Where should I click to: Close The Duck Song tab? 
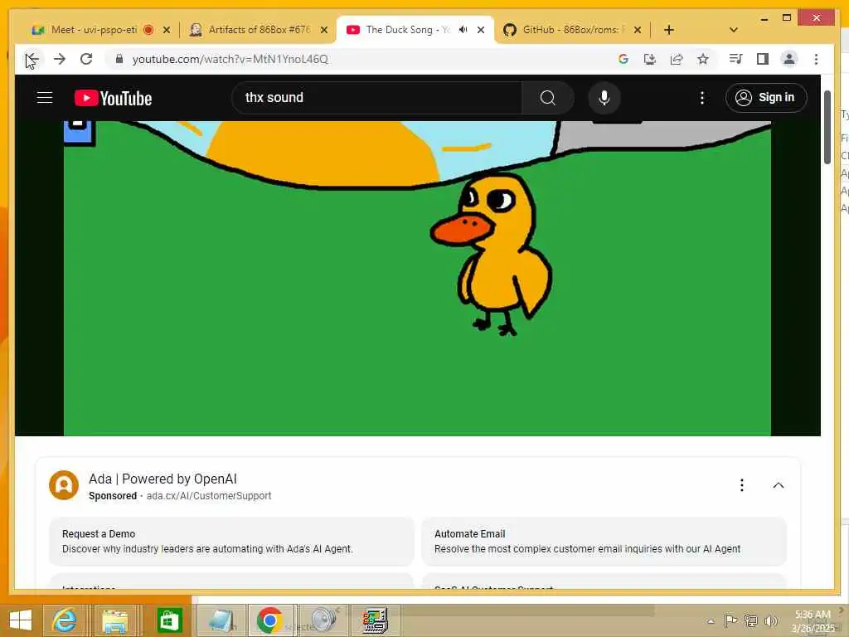coord(481,30)
